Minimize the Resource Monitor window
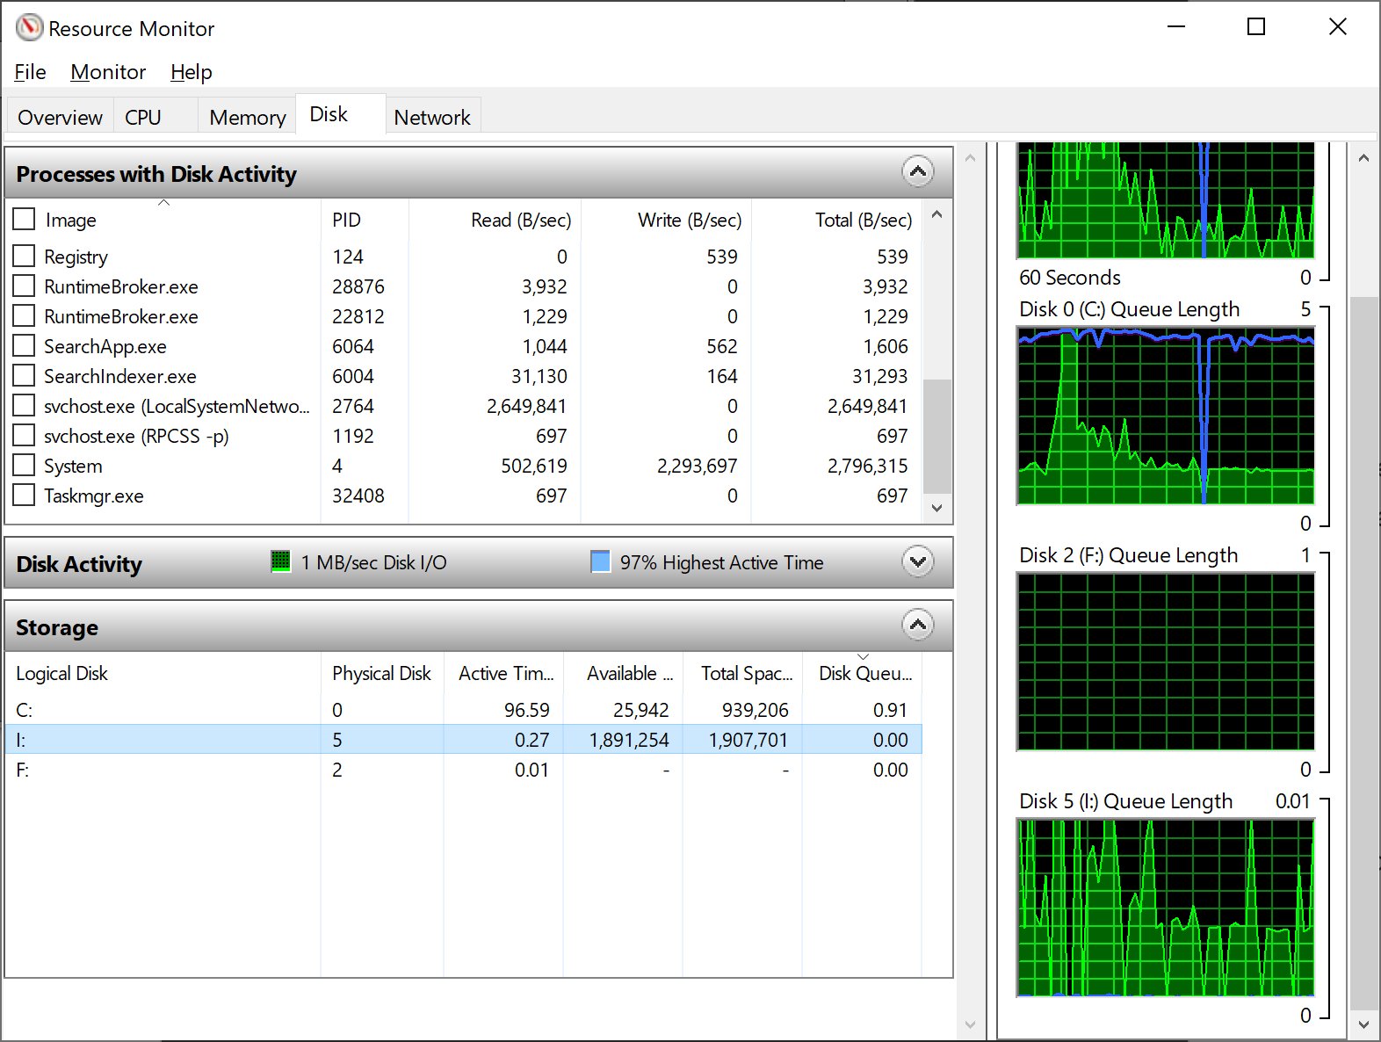The height and width of the screenshot is (1042, 1381). click(x=1176, y=27)
